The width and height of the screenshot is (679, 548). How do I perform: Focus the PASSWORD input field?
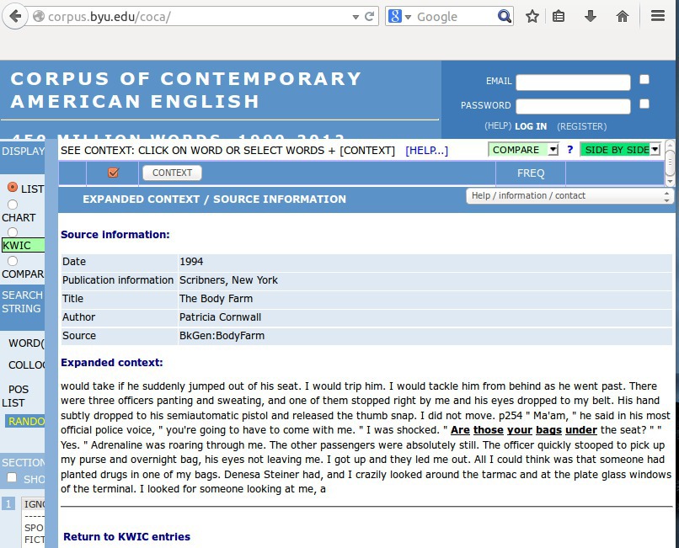click(573, 106)
